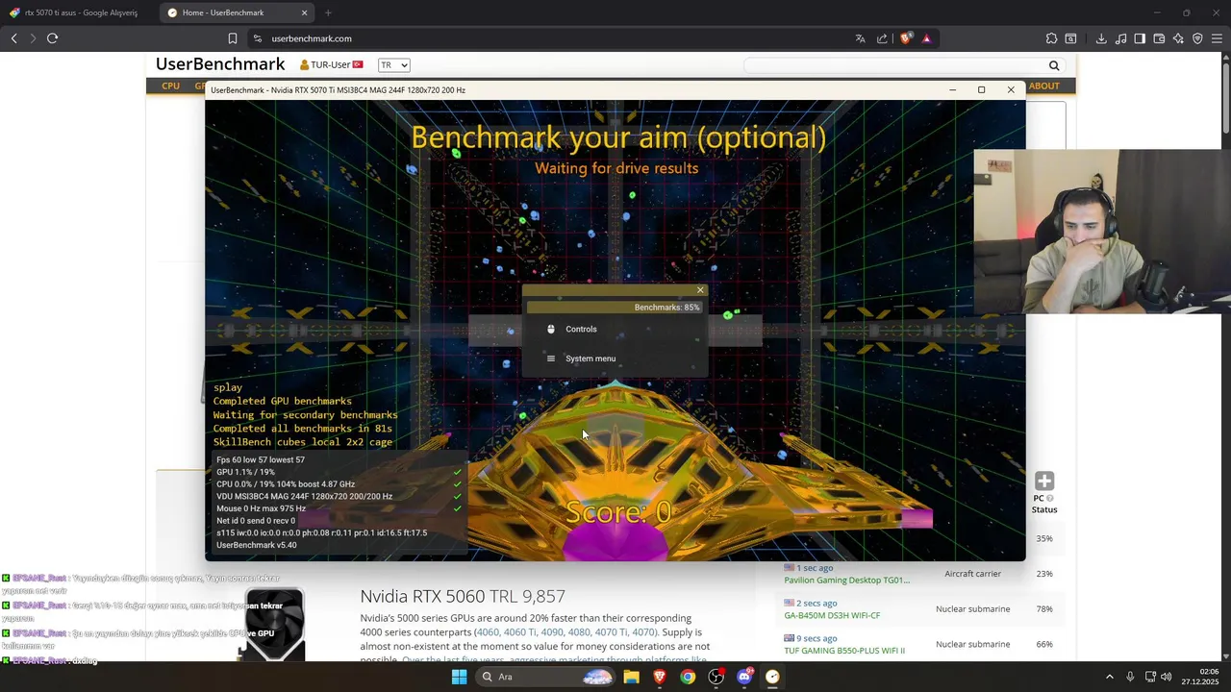The height and width of the screenshot is (692, 1231).
Task: Open Discord from the taskbar
Action: point(744,677)
